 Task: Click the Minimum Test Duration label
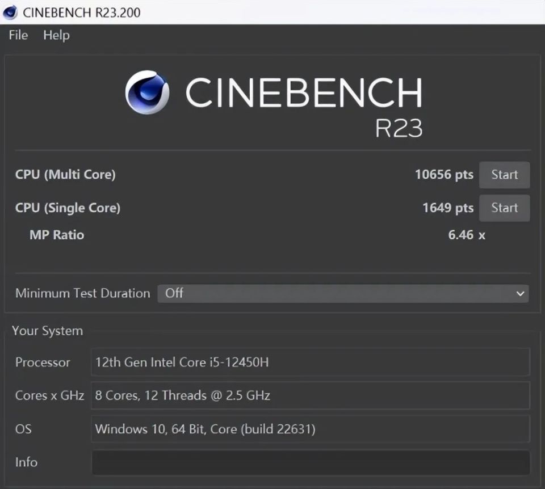tap(83, 293)
